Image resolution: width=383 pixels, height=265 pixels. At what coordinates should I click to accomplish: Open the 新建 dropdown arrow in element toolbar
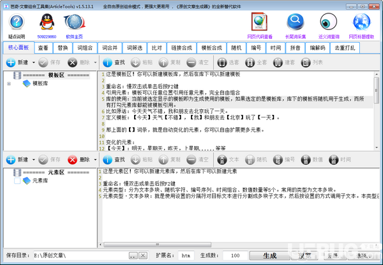[x=34, y=160]
